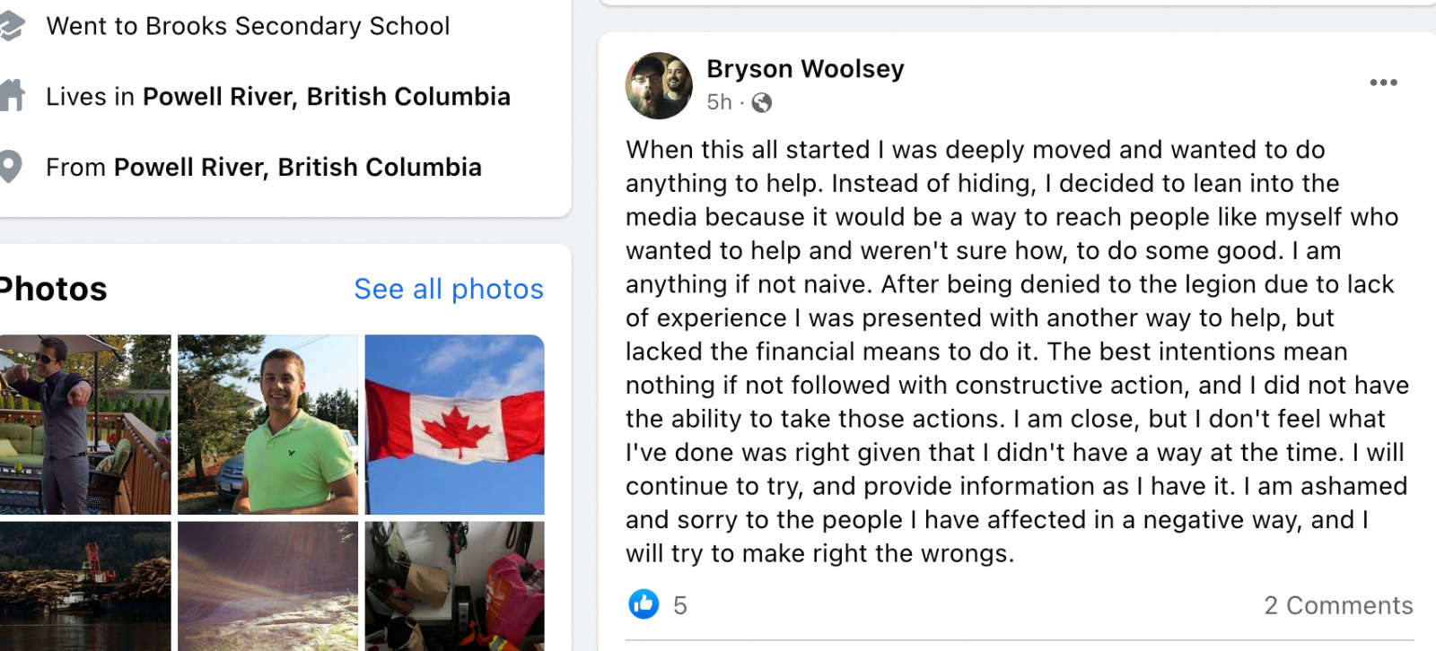The width and height of the screenshot is (1436, 651).
Task: Open the '2 Comments' link
Action: 1337,604
